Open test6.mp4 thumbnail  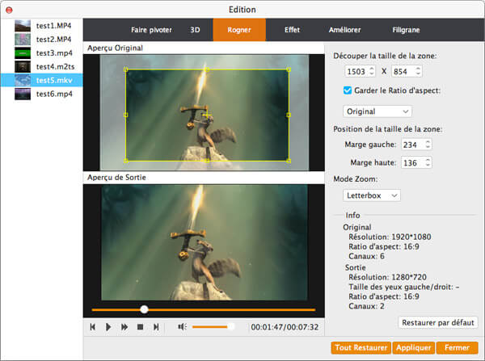coord(23,94)
